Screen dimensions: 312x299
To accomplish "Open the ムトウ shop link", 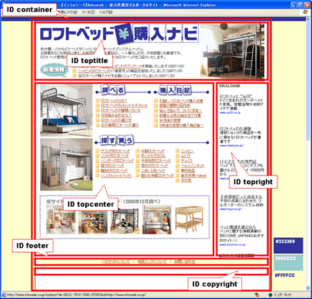I will (x=186, y=156).
